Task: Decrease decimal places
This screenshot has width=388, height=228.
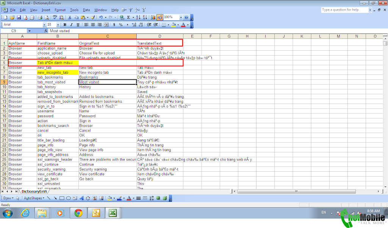Action: pos(141,25)
